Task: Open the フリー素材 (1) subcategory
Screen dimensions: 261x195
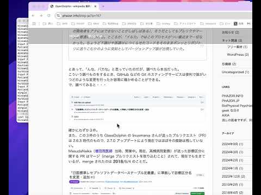Action: tap(237, 47)
